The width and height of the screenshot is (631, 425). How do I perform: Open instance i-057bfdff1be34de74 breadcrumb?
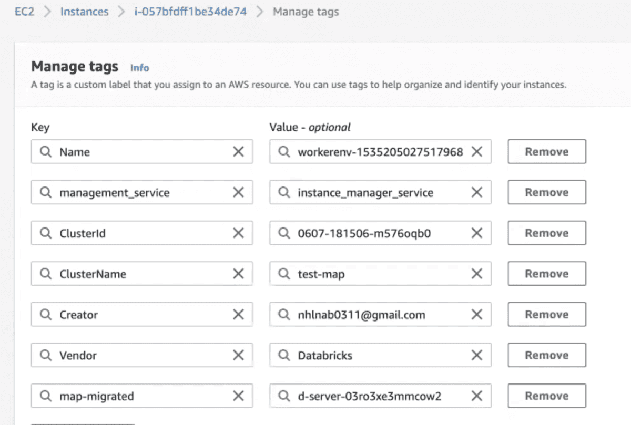(190, 12)
